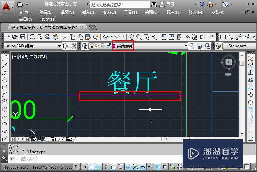Screen dimensions: 257x172
Task: Open the 绘图(D) menu
Action: coord(152,12)
